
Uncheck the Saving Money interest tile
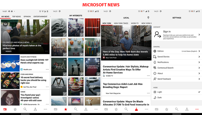coord(82,54)
